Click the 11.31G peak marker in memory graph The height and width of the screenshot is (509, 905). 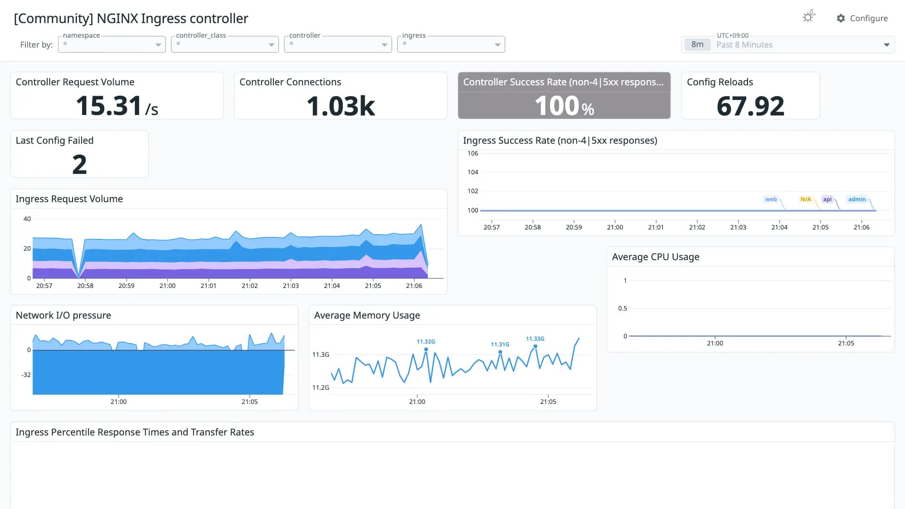[500, 352]
